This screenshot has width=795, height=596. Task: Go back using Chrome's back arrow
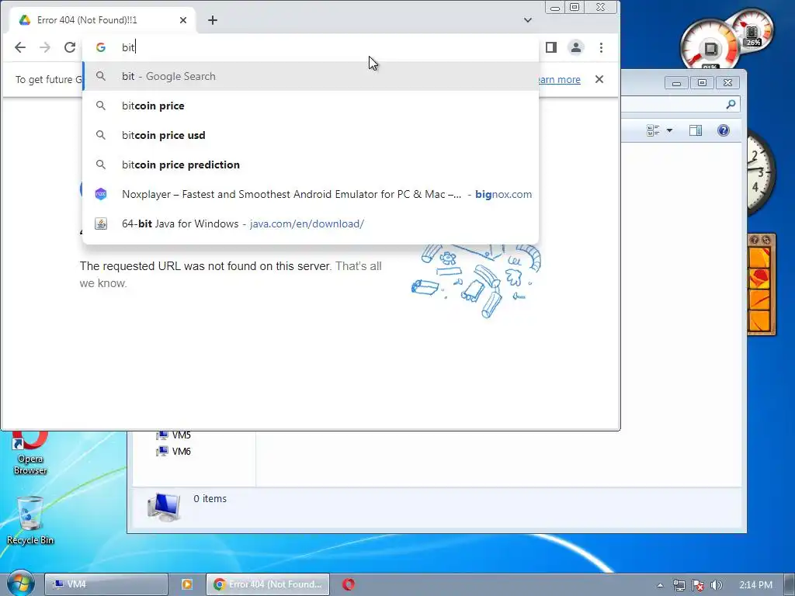point(19,47)
